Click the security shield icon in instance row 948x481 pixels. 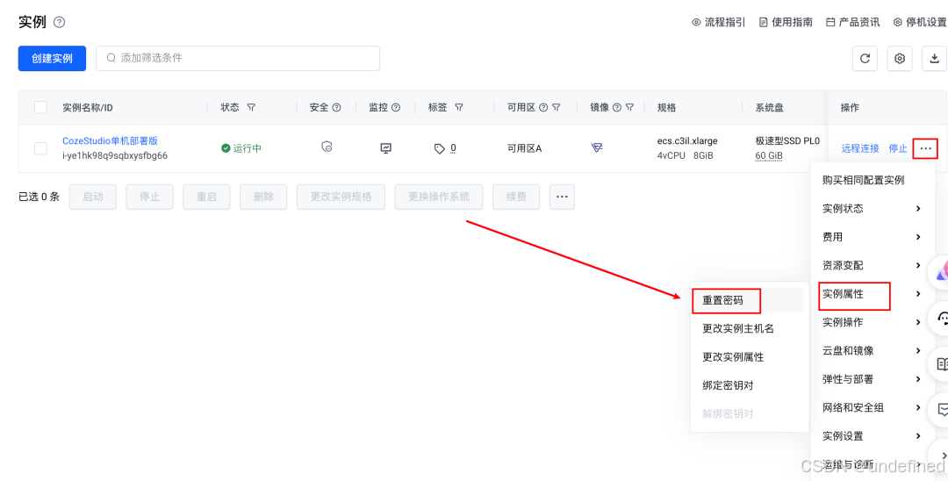(x=327, y=147)
